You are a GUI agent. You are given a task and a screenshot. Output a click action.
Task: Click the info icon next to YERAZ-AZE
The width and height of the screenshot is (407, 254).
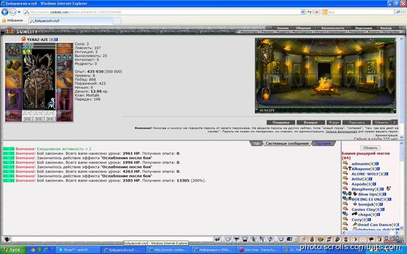(56, 40)
